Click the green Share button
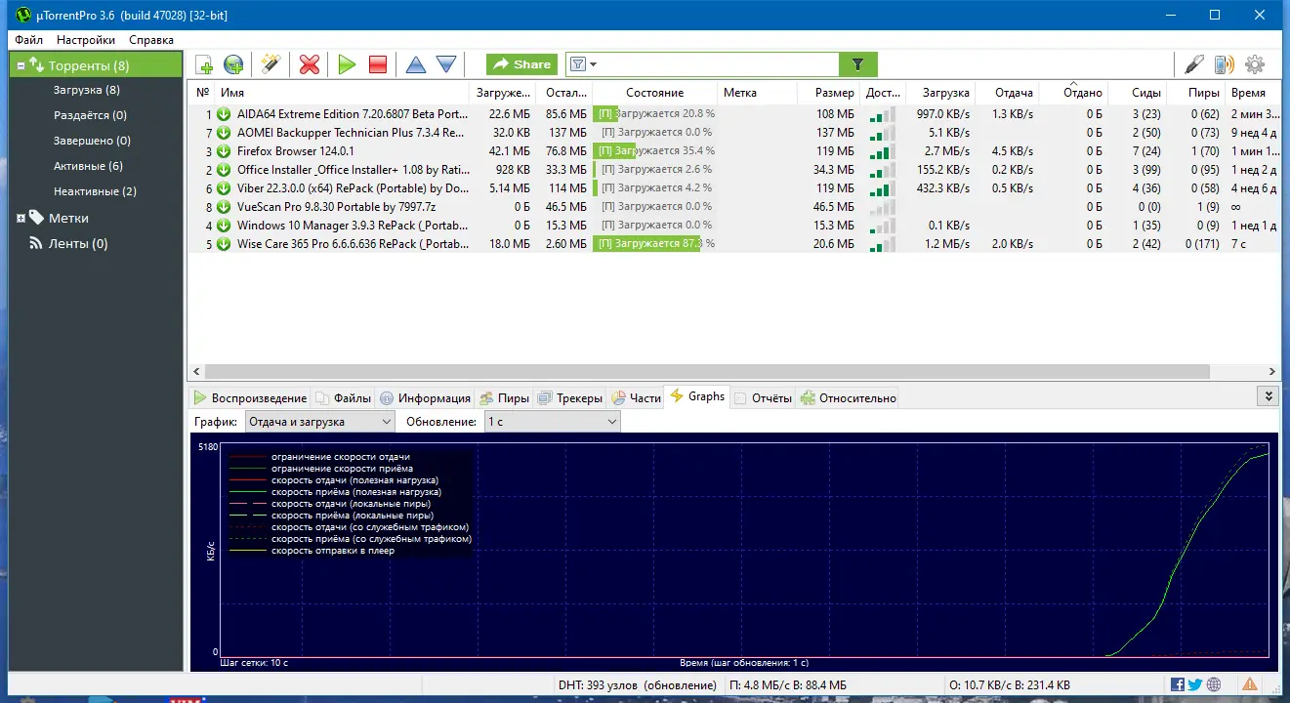 [522, 64]
